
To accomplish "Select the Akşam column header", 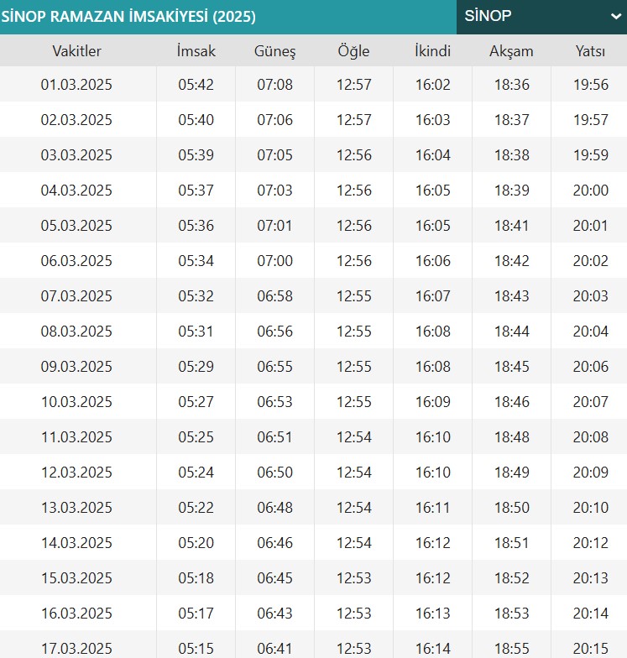I will (x=512, y=52).
